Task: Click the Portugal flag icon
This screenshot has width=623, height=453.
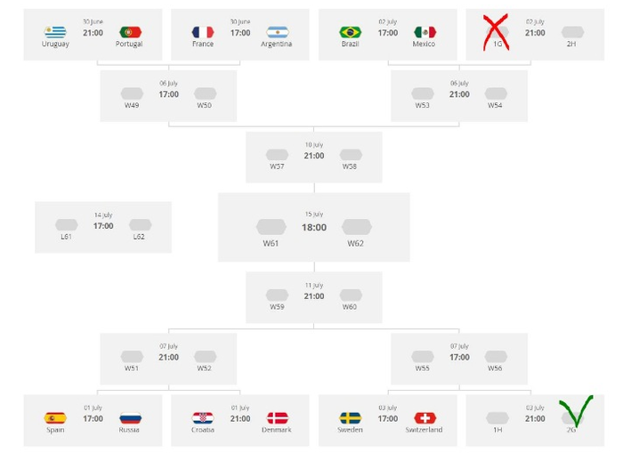Action: click(130, 32)
